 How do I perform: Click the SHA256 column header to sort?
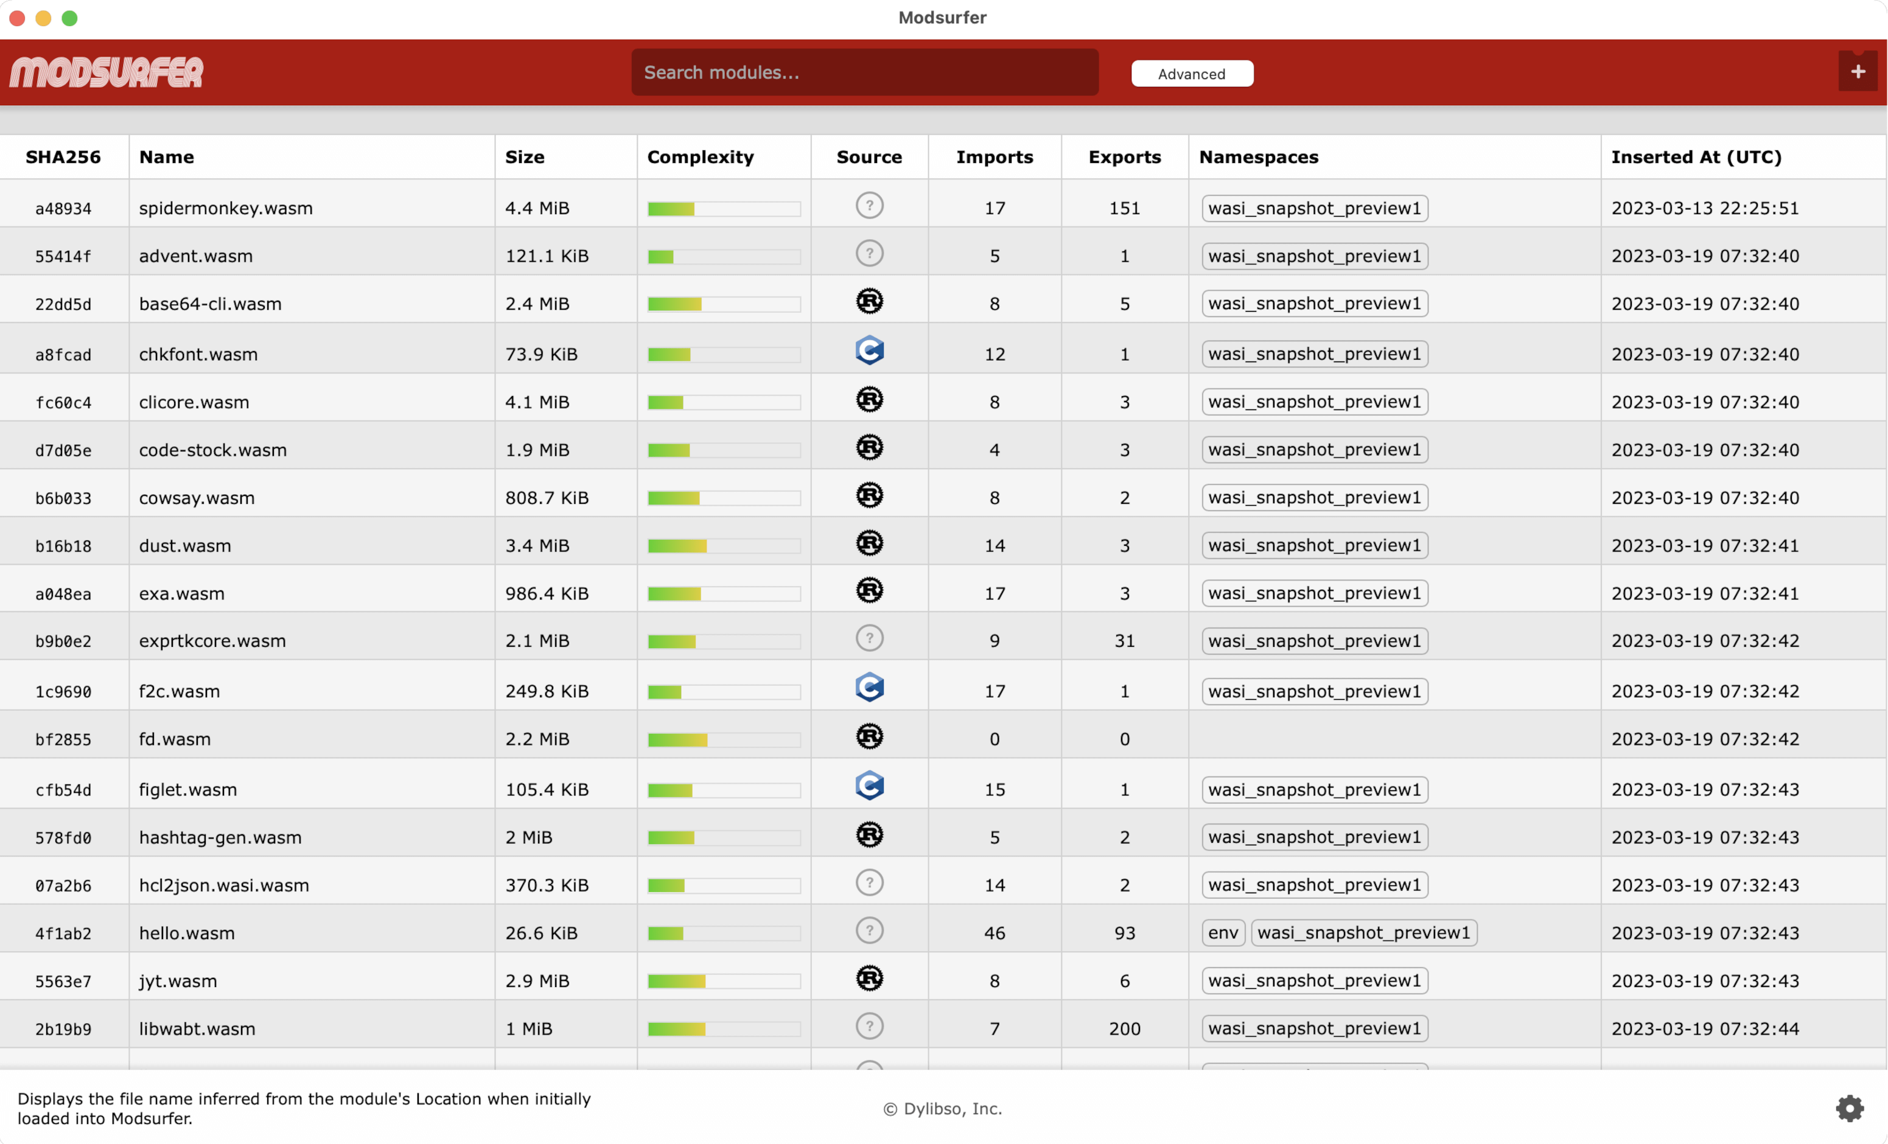point(65,156)
